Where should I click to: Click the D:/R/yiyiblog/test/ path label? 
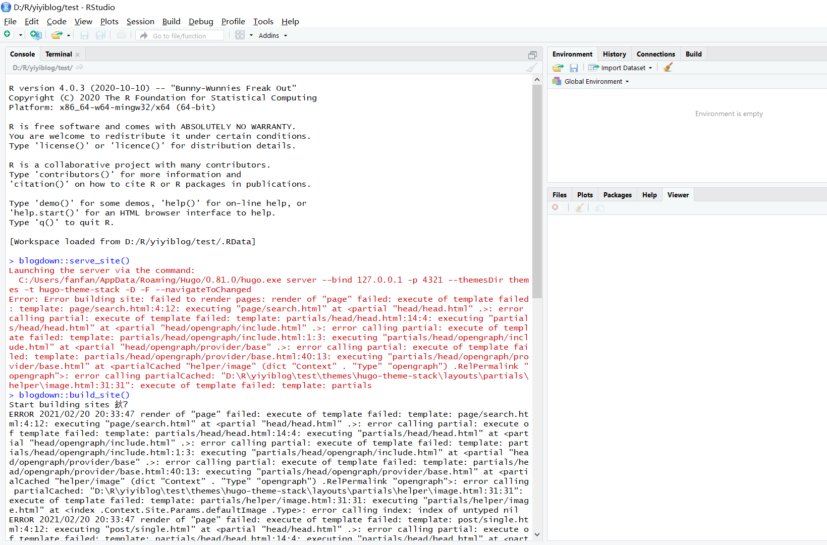(42, 68)
